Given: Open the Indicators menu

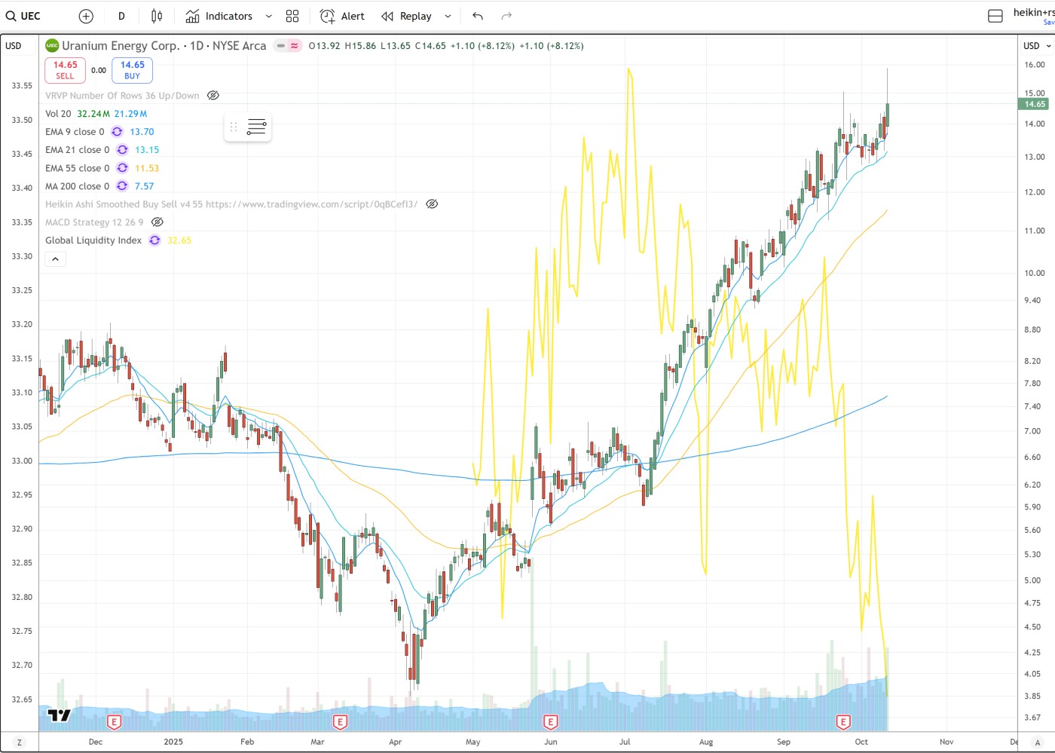Looking at the screenshot, I should (x=219, y=16).
